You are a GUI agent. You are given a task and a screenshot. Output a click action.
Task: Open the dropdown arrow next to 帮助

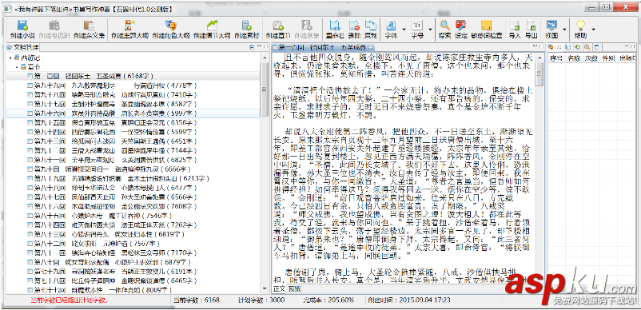pos(593,29)
